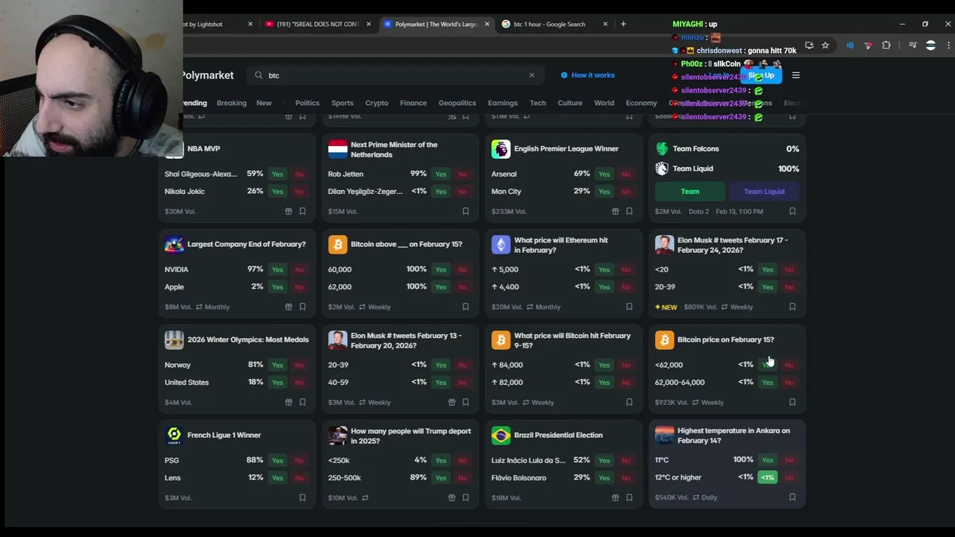Bookmark Elon Musk tweets February 17-24 market
955x537 pixels.
point(792,307)
